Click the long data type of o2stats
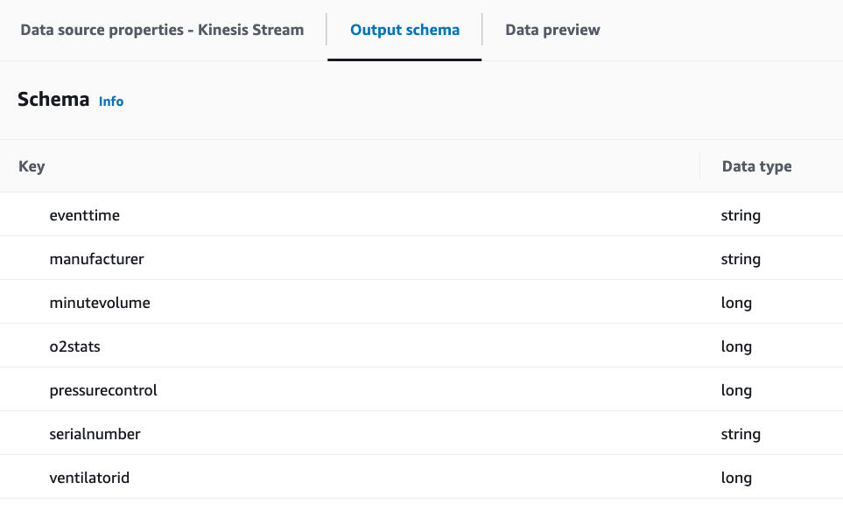This screenshot has width=843, height=518. [x=736, y=346]
